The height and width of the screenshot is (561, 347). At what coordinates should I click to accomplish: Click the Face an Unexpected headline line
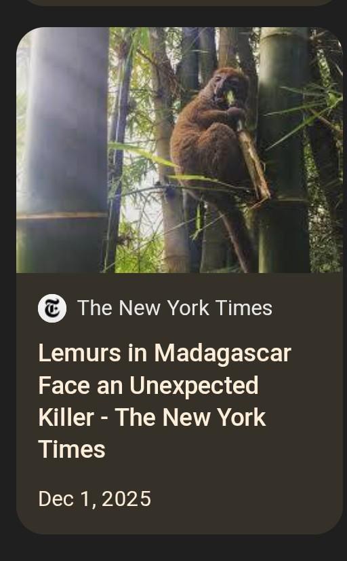tap(148, 385)
